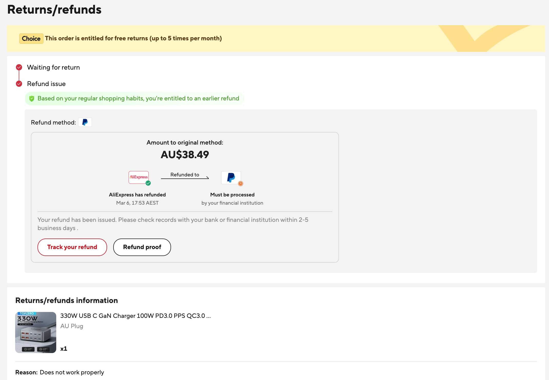Click the AU$38.49 refund amount

[x=185, y=155]
